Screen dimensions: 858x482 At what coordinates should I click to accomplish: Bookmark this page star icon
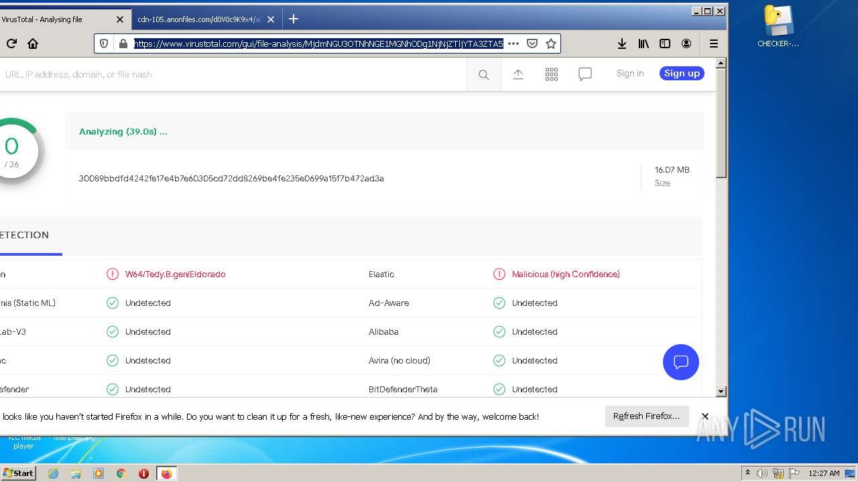pos(551,44)
